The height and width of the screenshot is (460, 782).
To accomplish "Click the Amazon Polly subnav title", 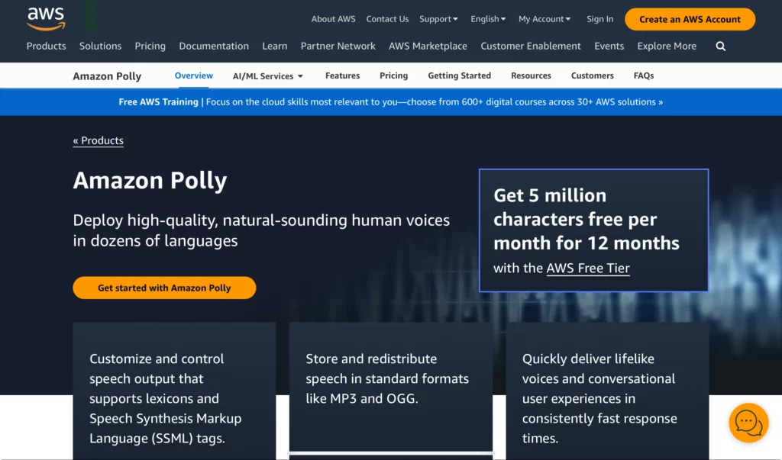I will coord(107,76).
